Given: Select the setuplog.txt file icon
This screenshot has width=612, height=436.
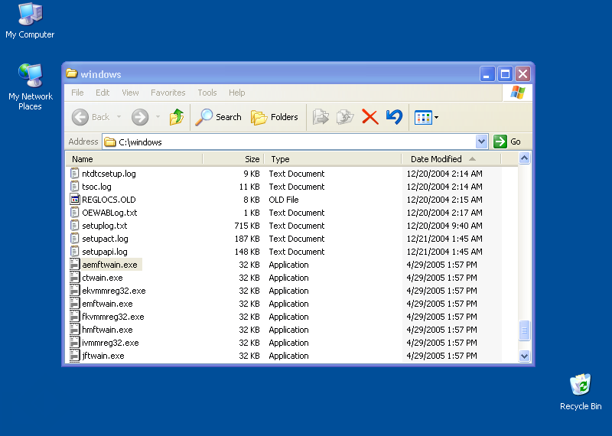Looking at the screenshot, I should [x=74, y=225].
